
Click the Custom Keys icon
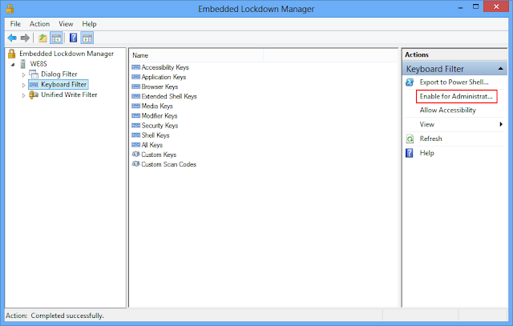tap(135, 155)
